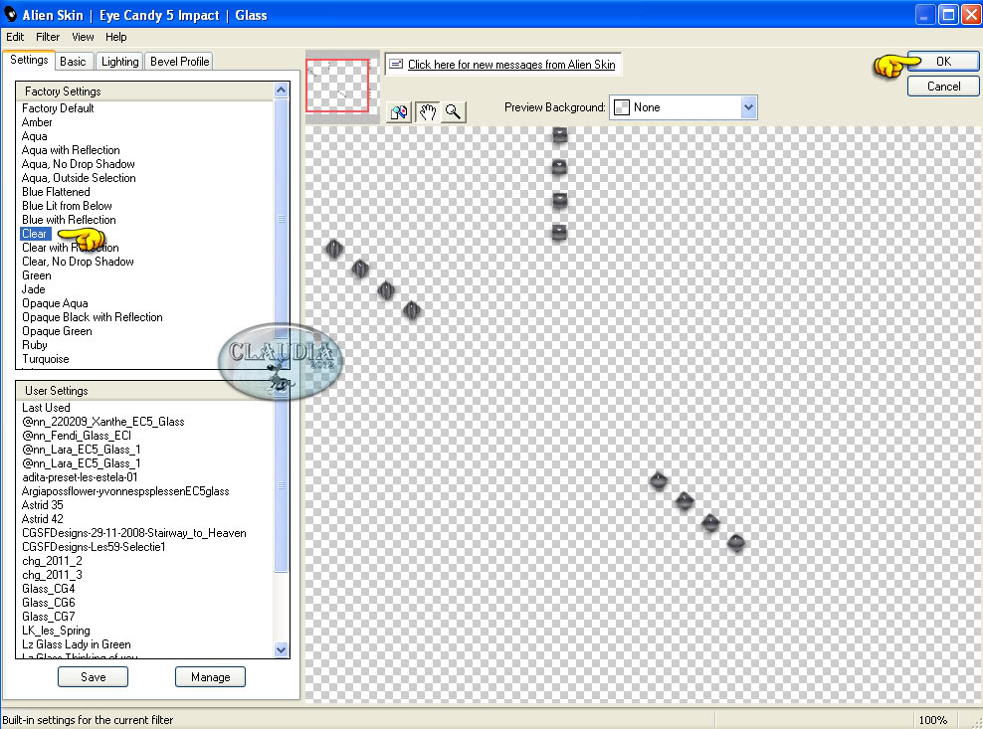Viewport: 983px width, 729px height.
Task: Select Argiapossflower-yvonnespsplessenEC5glass user setting
Action: (125, 491)
